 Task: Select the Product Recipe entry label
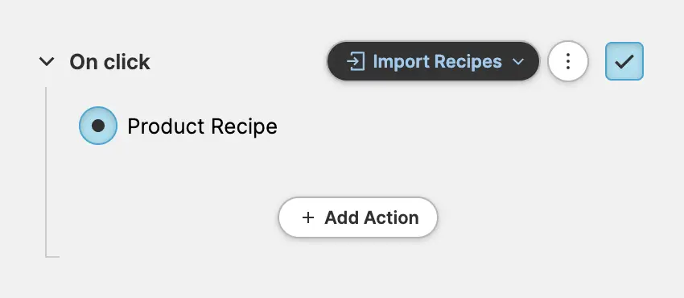(203, 126)
